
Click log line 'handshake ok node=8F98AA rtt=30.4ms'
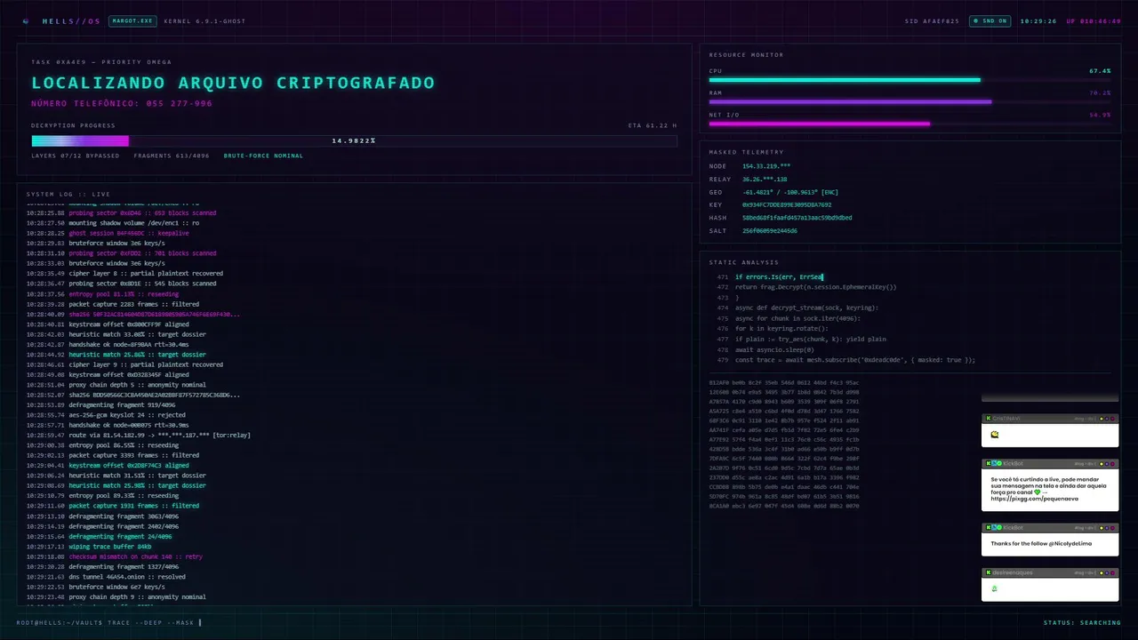[x=128, y=344]
